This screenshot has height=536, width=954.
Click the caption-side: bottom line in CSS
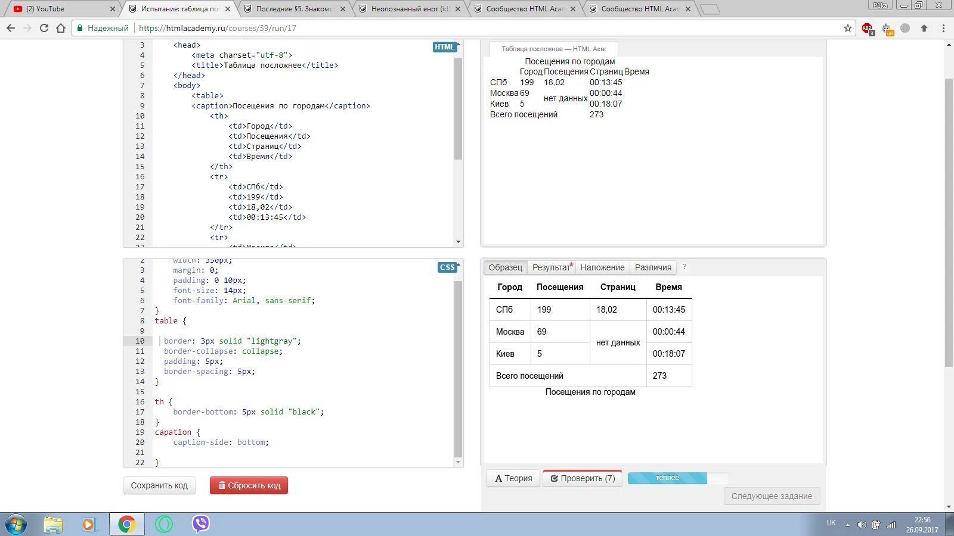[x=221, y=442]
